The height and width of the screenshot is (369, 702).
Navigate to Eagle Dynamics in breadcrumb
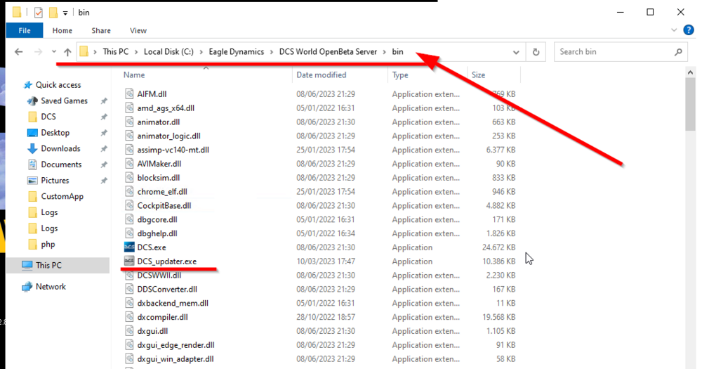pyautogui.click(x=237, y=51)
